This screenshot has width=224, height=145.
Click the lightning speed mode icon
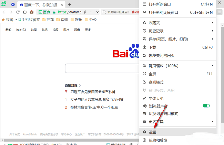point(85,12)
